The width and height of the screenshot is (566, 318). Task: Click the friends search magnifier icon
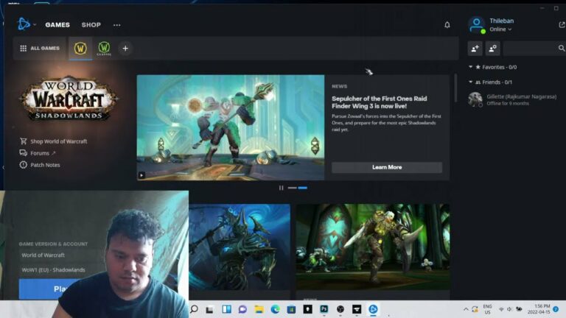(x=562, y=49)
